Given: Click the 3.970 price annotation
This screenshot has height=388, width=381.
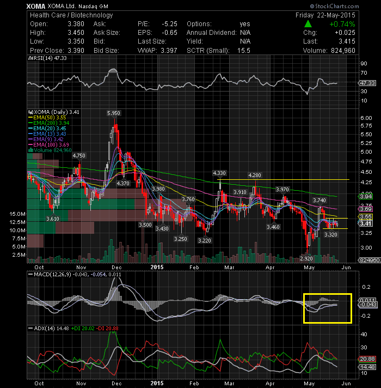Looking at the screenshot, I should click(282, 190).
